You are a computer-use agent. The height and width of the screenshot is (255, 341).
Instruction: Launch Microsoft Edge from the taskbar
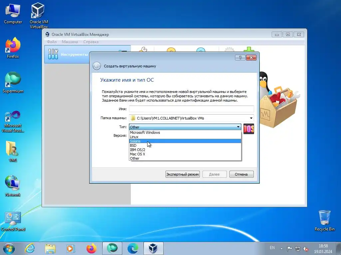[x=133, y=248]
